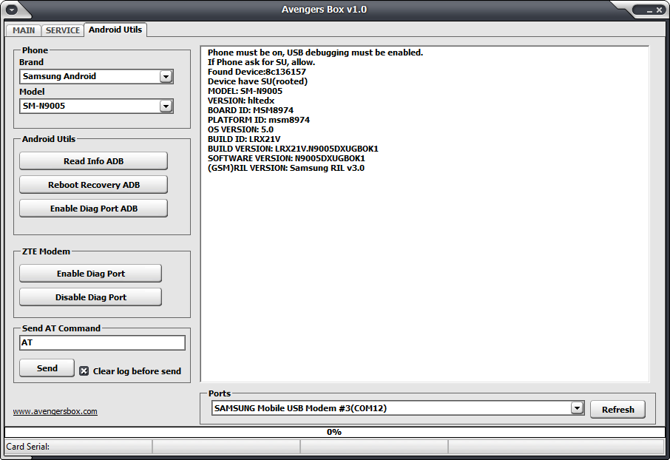This screenshot has width=670, height=460.
Task: Open the Brand dropdown
Action: (x=96, y=76)
